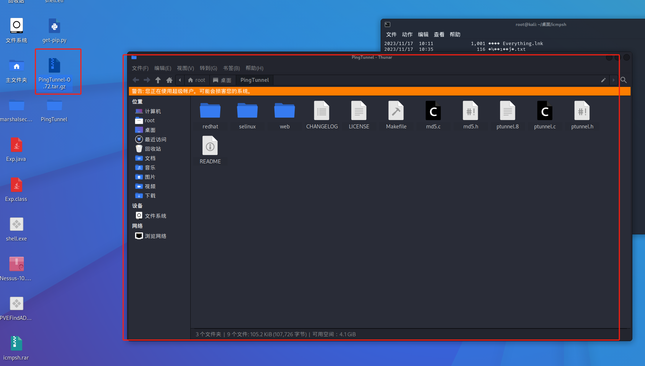Click the get-pip.py desktop icon

(x=54, y=30)
